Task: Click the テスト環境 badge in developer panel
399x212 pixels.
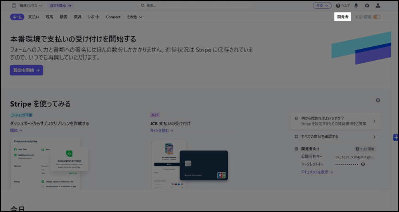Action: coord(365,149)
